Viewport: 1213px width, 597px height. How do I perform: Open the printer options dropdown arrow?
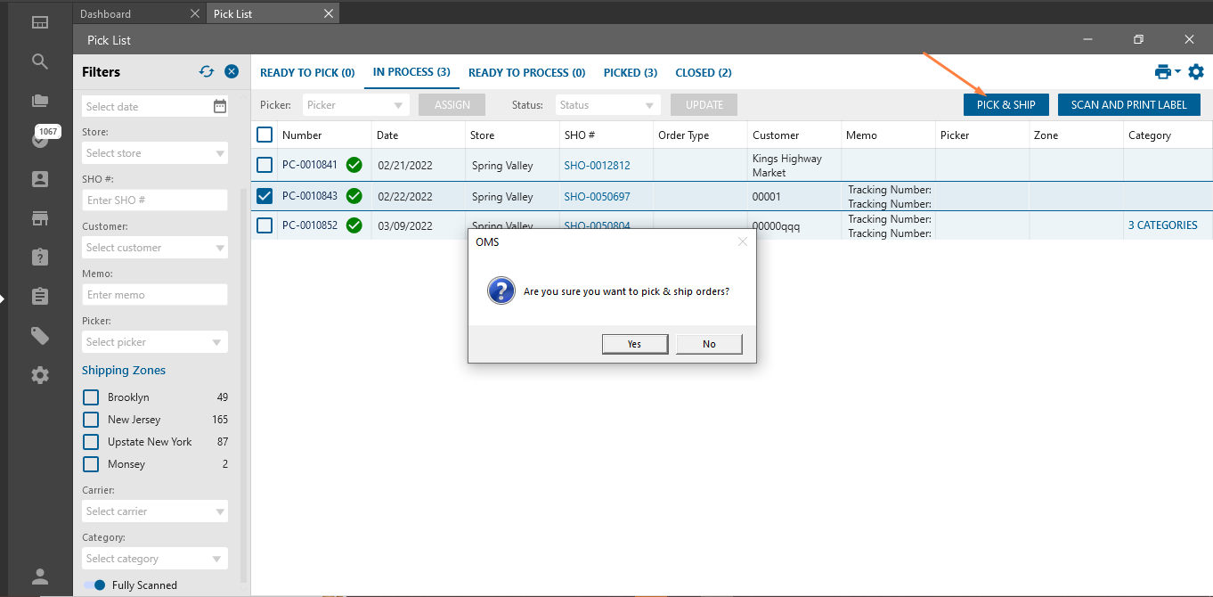[1177, 71]
